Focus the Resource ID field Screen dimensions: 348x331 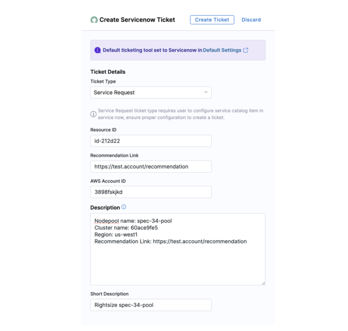point(151,141)
